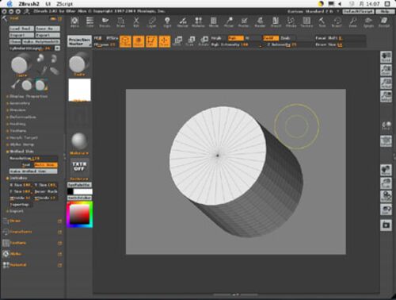396x300 pixels.
Task: Open the Picker palette eyedropper icon
Action: click(229, 22)
